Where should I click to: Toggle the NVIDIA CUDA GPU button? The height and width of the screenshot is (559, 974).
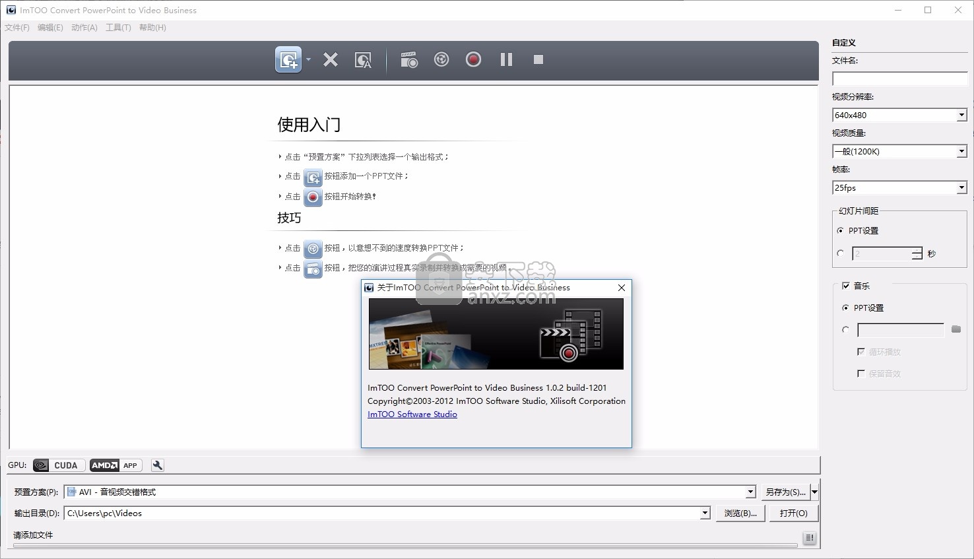(x=59, y=465)
